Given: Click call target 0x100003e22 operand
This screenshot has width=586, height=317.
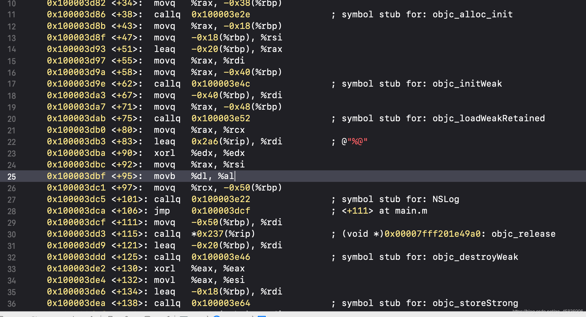Looking at the screenshot, I should [x=221, y=199].
